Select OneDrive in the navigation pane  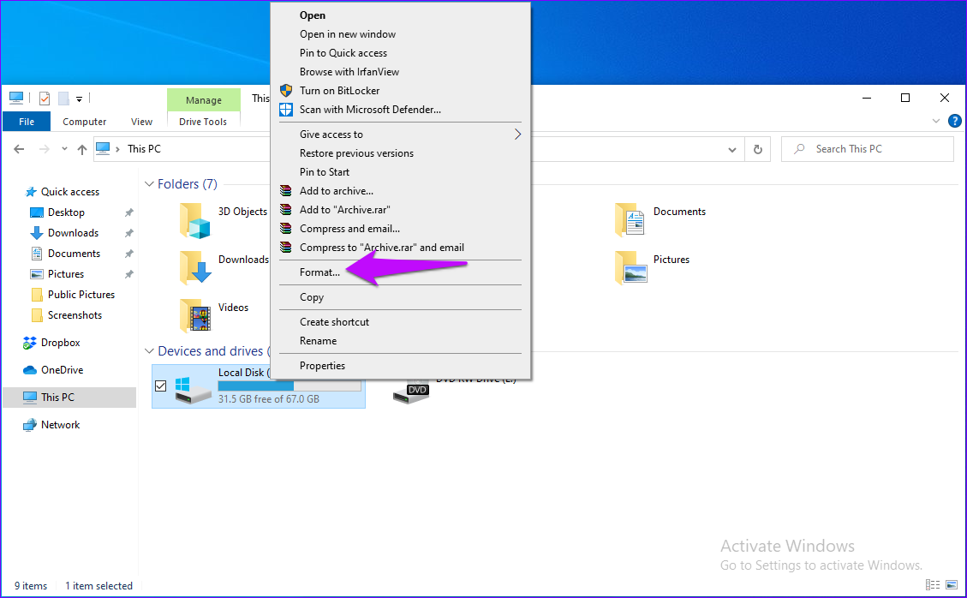tap(62, 370)
